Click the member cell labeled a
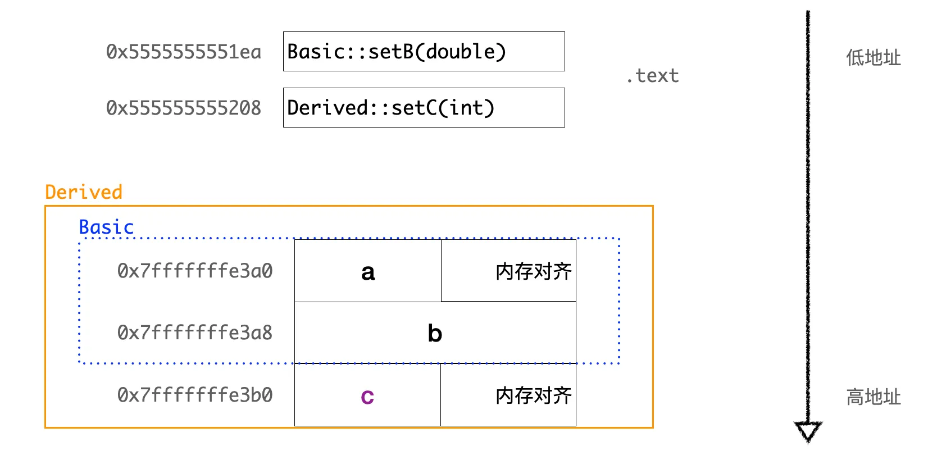The height and width of the screenshot is (455, 937). click(368, 271)
